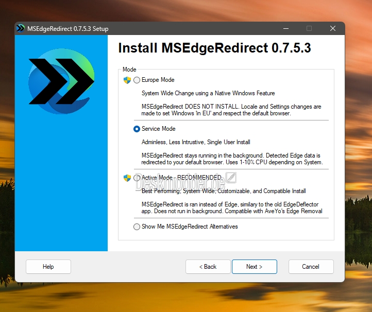Click 'MSEdgeRedirect DOES NOT INSTALL' description text

tap(231, 110)
